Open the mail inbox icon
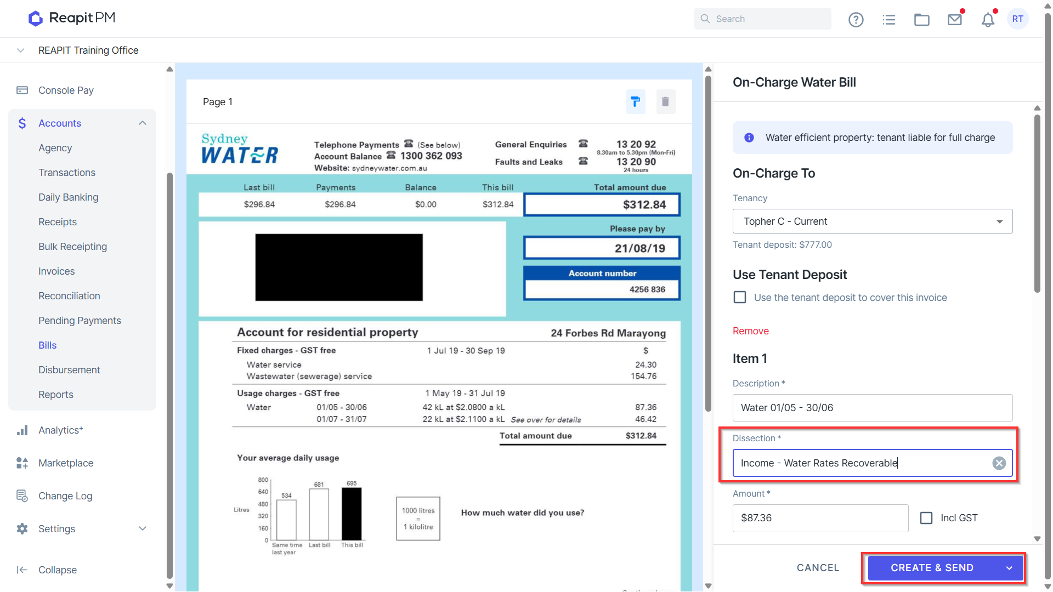1053x592 pixels. coord(955,20)
